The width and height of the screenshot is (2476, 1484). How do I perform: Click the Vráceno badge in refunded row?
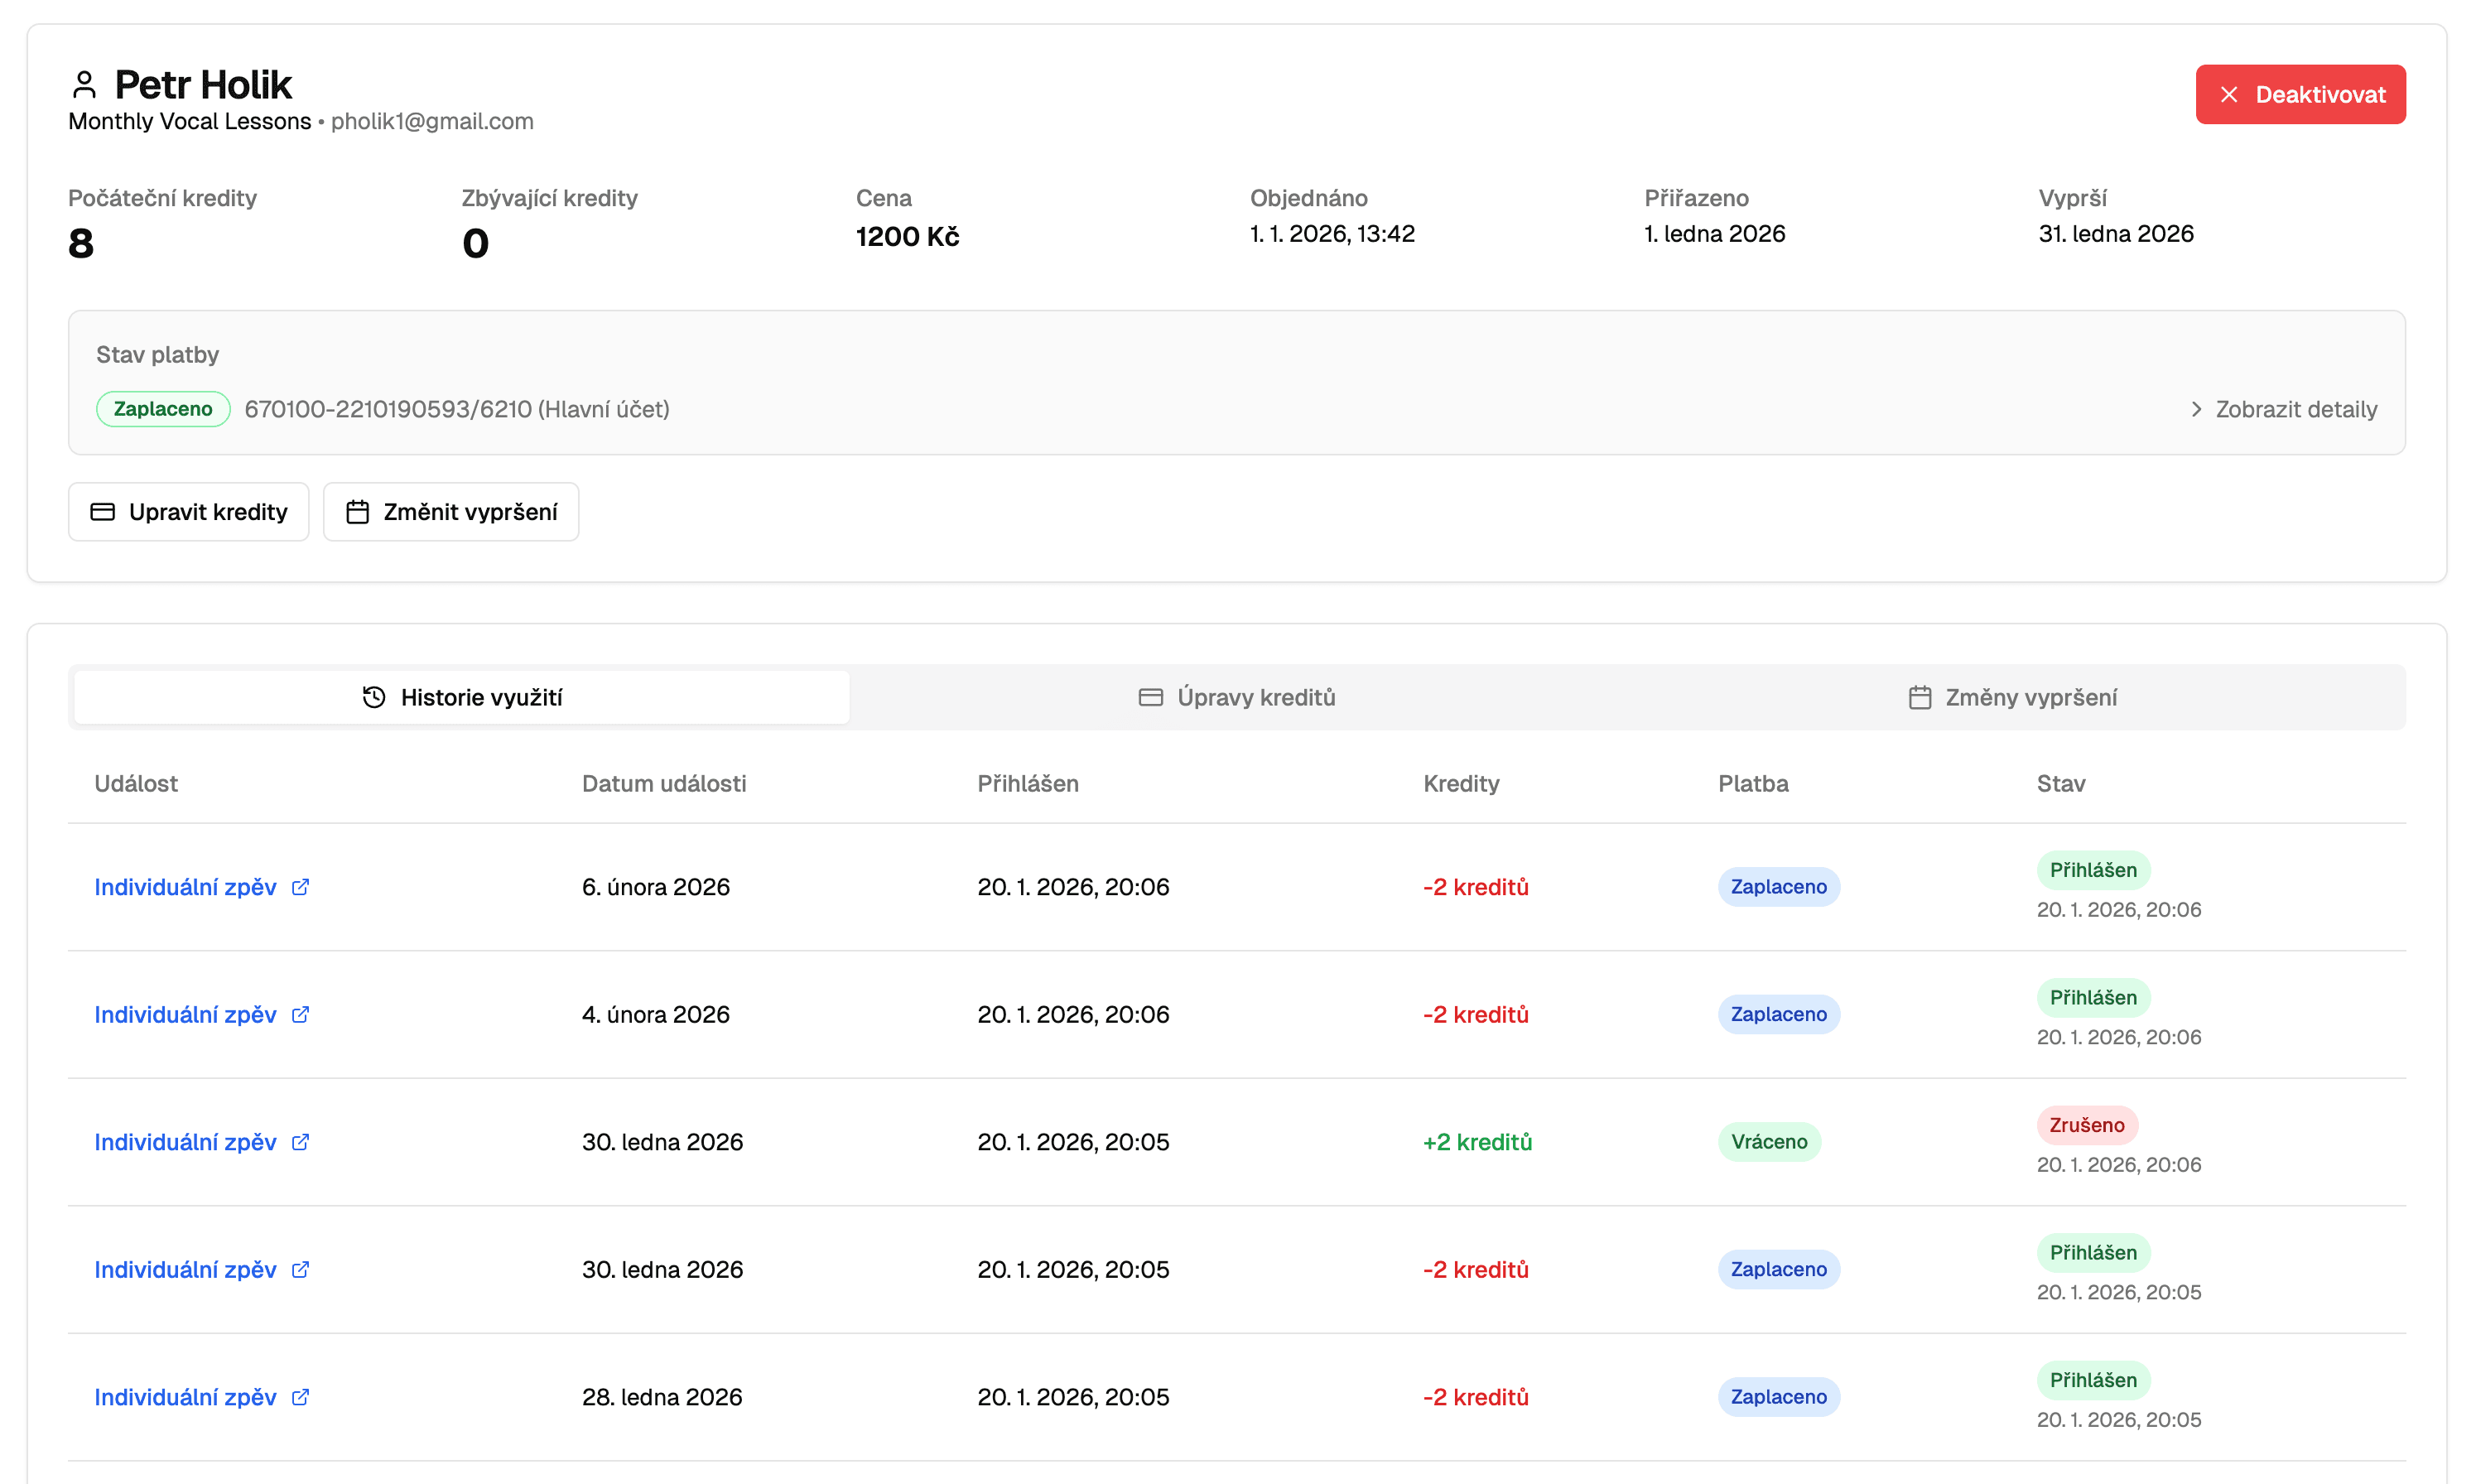pos(1768,1142)
